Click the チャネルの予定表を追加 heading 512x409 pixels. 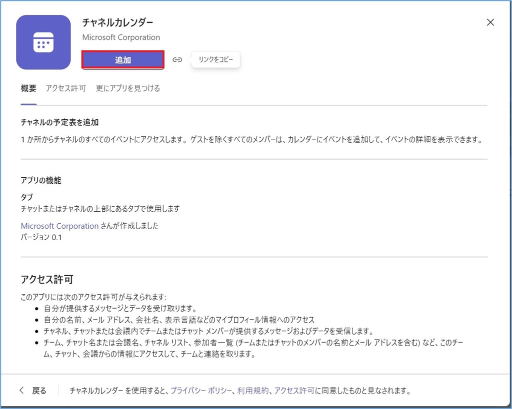coord(59,122)
